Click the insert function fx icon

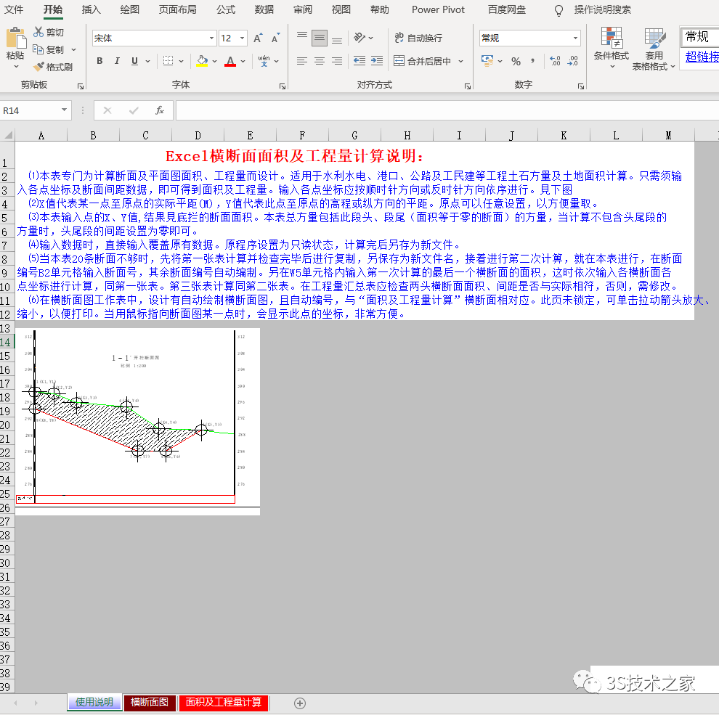(160, 110)
